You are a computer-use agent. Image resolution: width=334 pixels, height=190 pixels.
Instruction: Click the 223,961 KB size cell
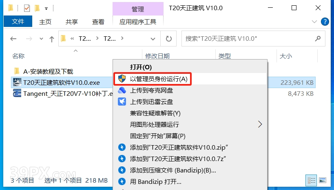(297, 83)
